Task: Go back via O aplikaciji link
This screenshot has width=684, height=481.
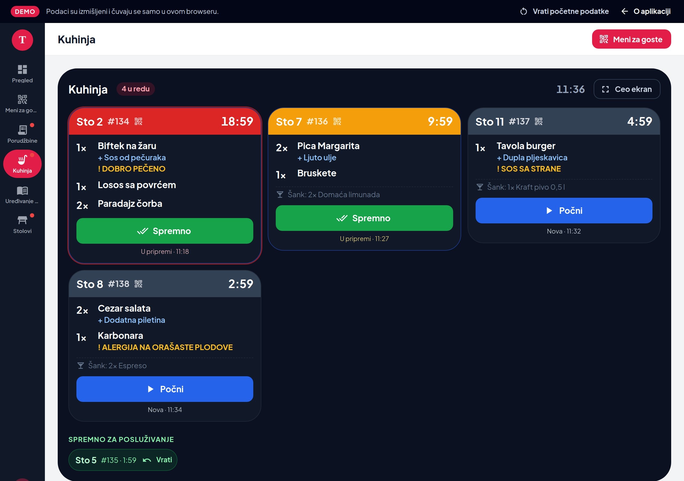Action: click(x=646, y=11)
